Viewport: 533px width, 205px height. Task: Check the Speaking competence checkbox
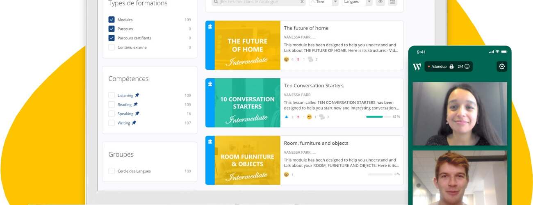(112, 114)
